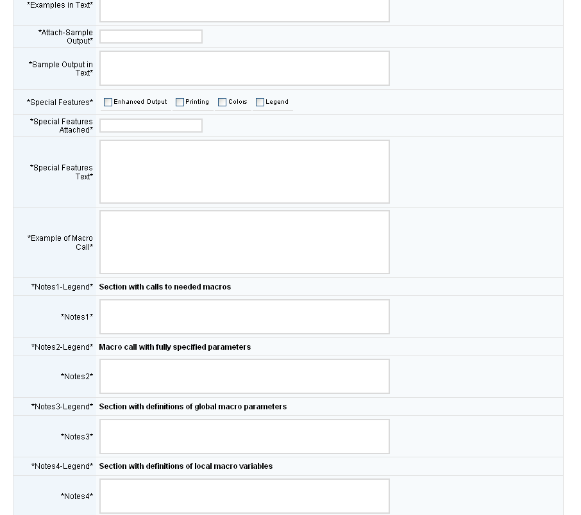Click 'Macro call with fully specified parameters' text
Screen dimensions: 581x515
175,347
